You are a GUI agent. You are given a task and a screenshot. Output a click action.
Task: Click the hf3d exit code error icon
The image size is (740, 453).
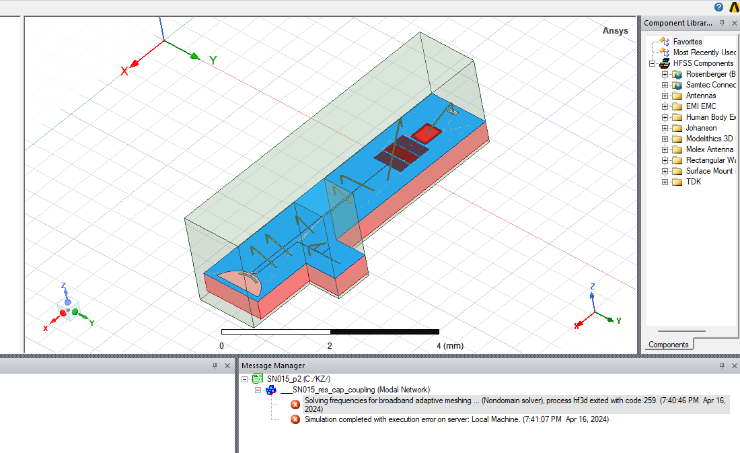tap(295, 404)
